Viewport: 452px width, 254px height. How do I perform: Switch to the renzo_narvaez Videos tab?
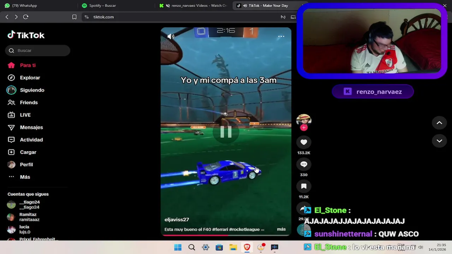[193, 6]
